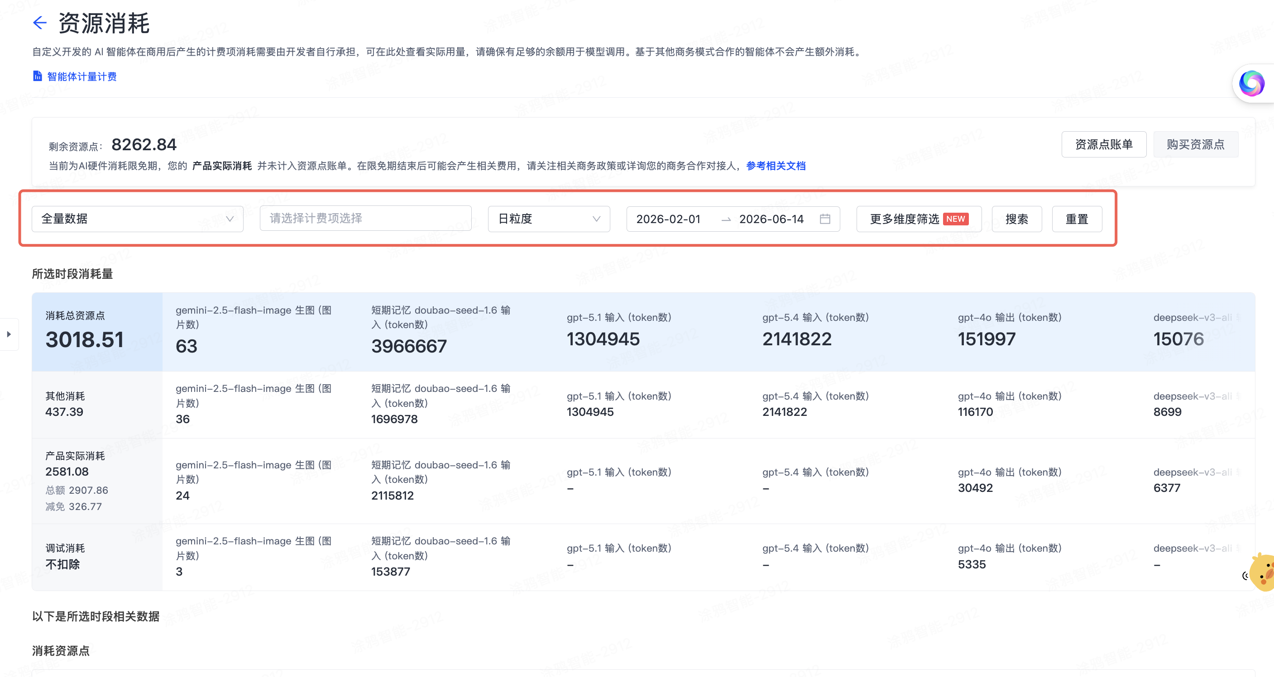The width and height of the screenshot is (1274, 677).
Task: Click the 购买资源点 button
Action: (1195, 144)
